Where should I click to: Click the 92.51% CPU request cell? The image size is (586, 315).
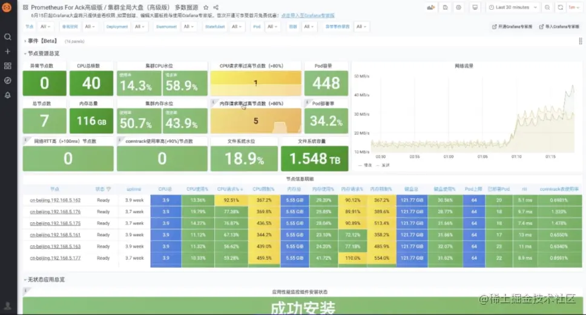[x=231, y=200]
